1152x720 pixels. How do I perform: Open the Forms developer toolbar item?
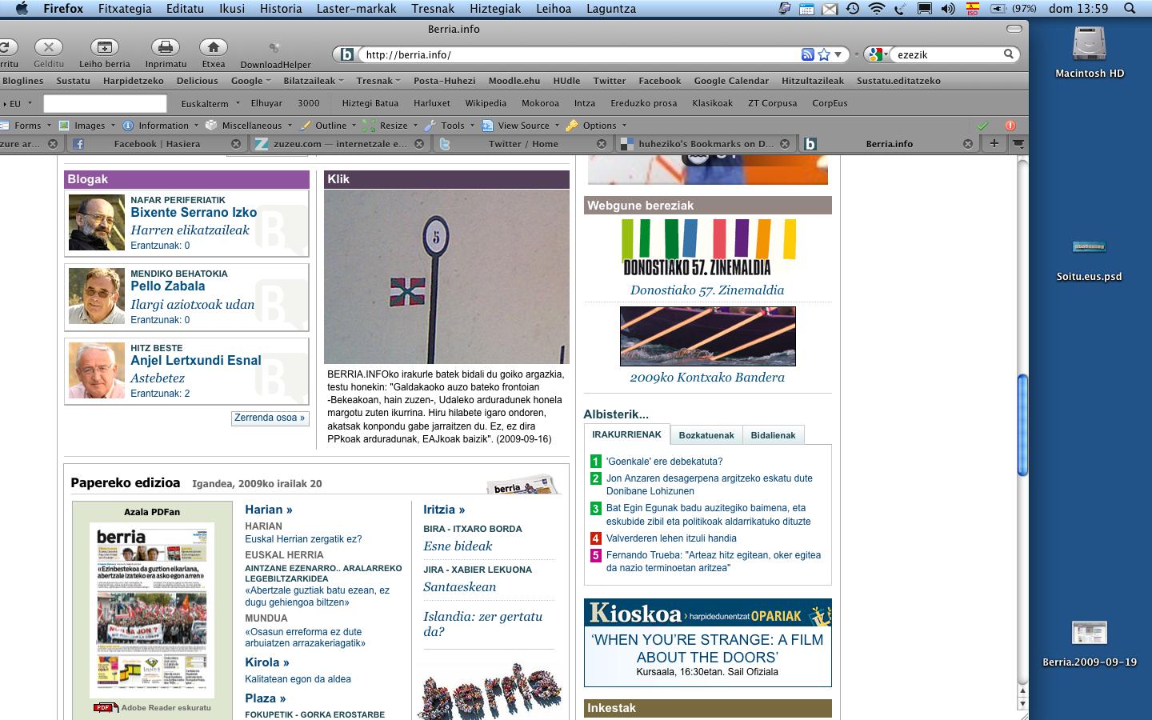(x=27, y=126)
